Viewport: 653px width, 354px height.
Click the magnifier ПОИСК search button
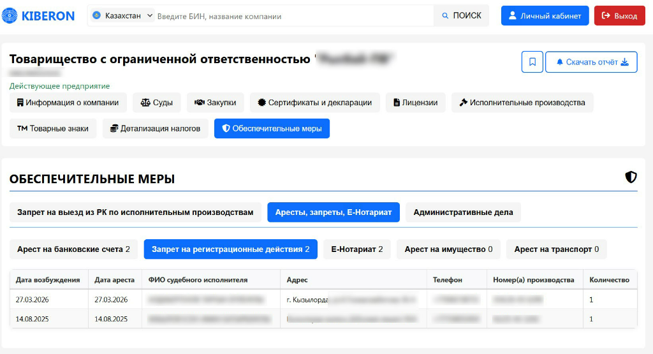tap(461, 16)
